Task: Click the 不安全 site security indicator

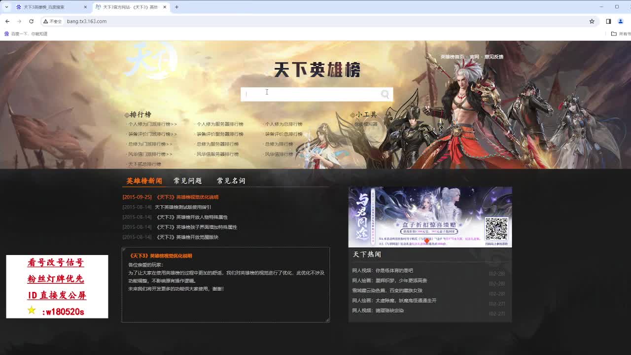Action: (52, 21)
